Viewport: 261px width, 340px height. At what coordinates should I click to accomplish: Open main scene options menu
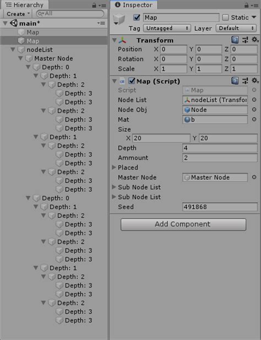[101, 23]
